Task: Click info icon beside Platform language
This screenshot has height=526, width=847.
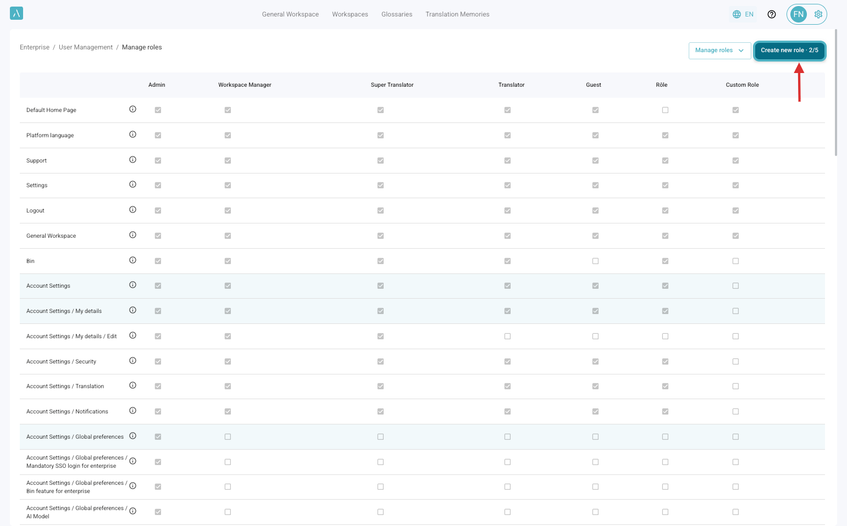Action: click(132, 135)
